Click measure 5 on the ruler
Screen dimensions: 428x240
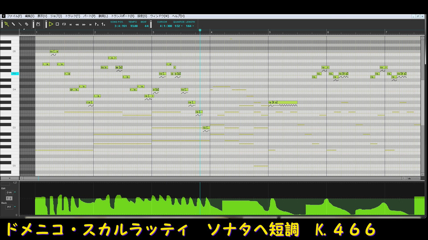click(x=270, y=32)
